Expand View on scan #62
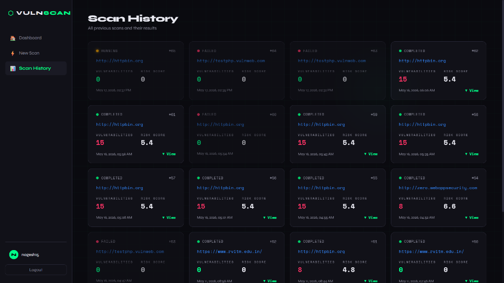 [472, 91]
